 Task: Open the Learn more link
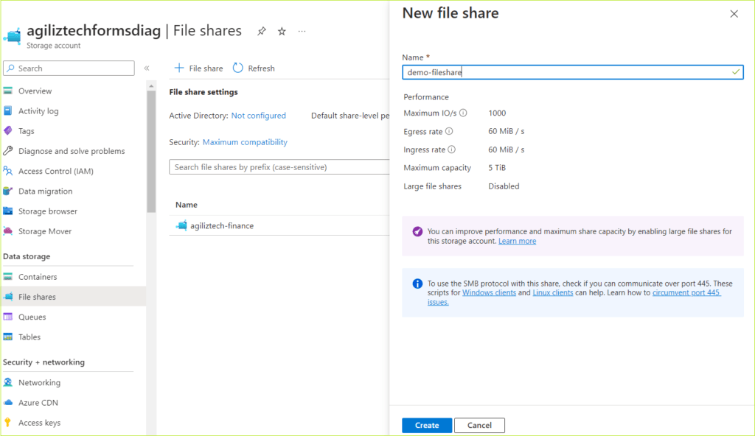pos(517,240)
